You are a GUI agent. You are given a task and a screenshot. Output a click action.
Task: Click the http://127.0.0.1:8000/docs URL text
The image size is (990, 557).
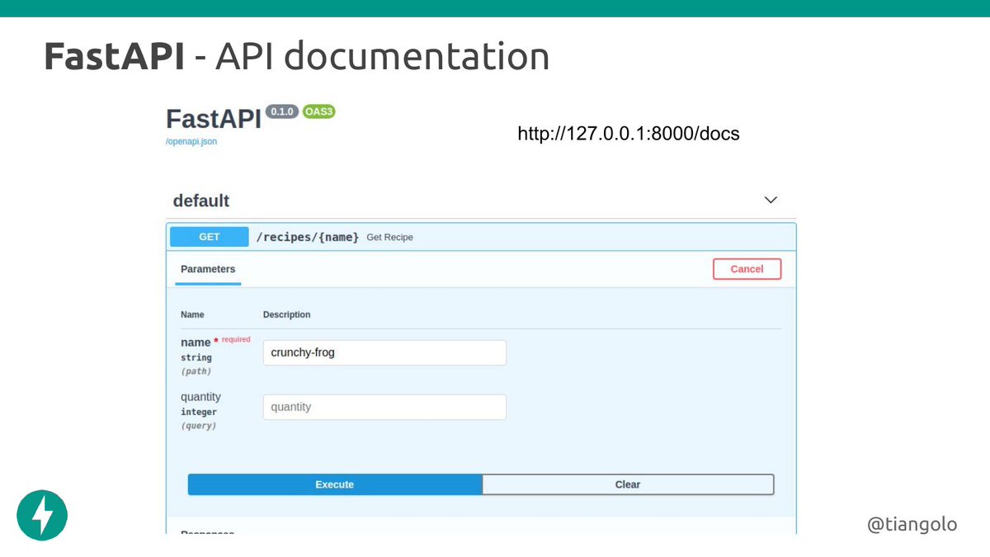[629, 133]
